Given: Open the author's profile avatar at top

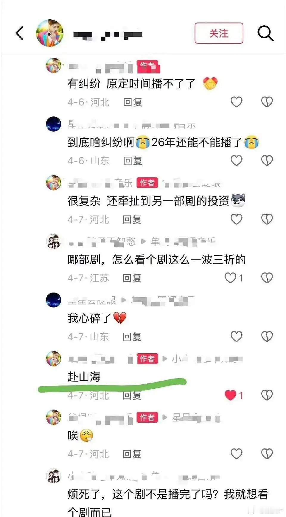Looking at the screenshot, I should [x=50, y=33].
